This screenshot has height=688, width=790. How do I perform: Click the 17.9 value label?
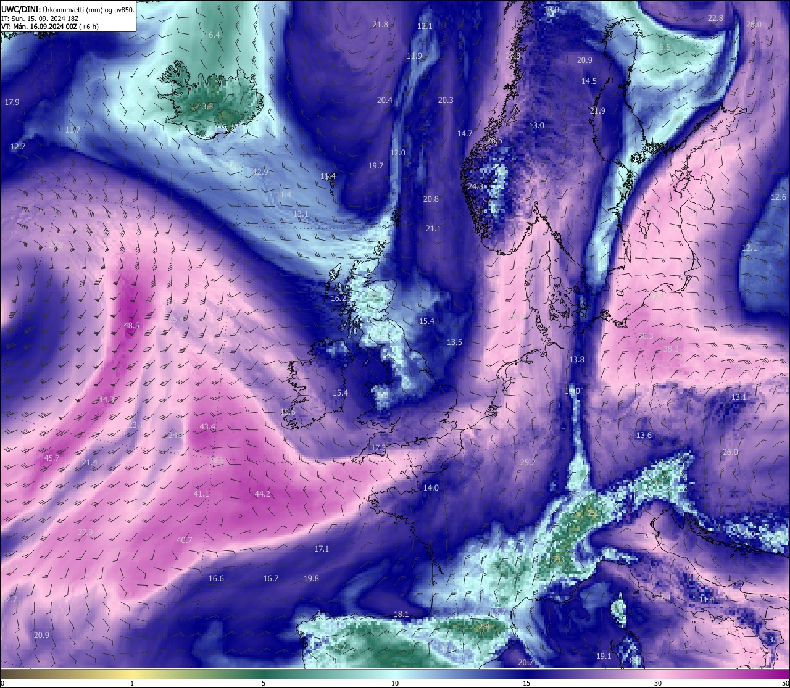tap(11, 102)
